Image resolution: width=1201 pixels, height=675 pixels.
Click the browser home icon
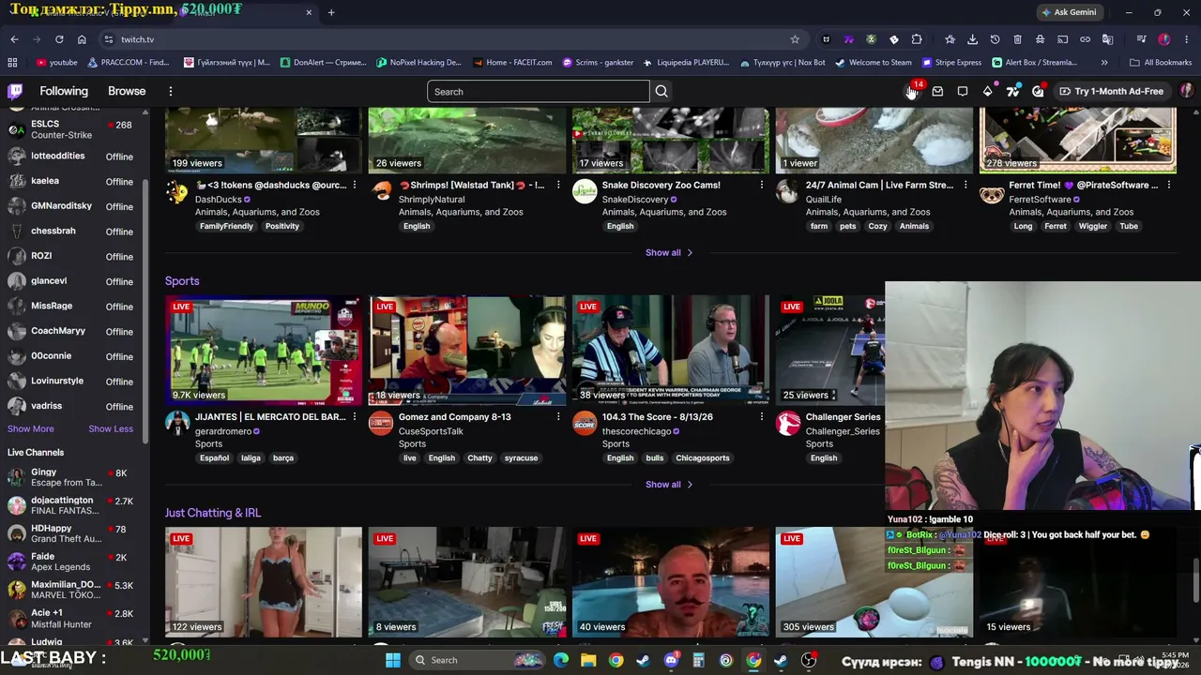[x=82, y=39]
